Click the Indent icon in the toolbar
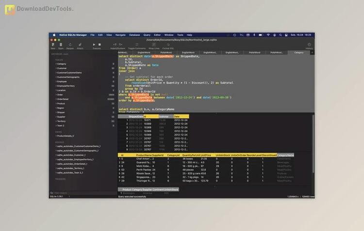Image resolution: width=364 pixels, height=231 pixels. coord(115,45)
